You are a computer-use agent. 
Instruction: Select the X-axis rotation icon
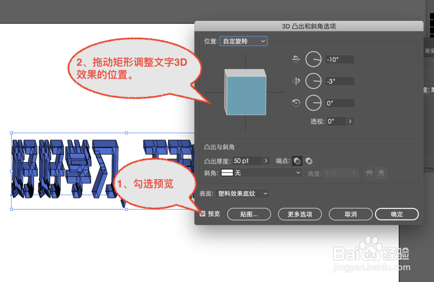coord(297,59)
